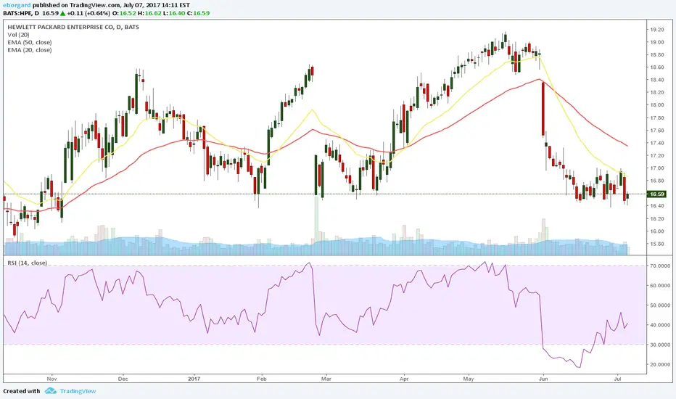This screenshot has width=676, height=399.
Task: Click the C:16.59 close value
Action: (x=198, y=13)
